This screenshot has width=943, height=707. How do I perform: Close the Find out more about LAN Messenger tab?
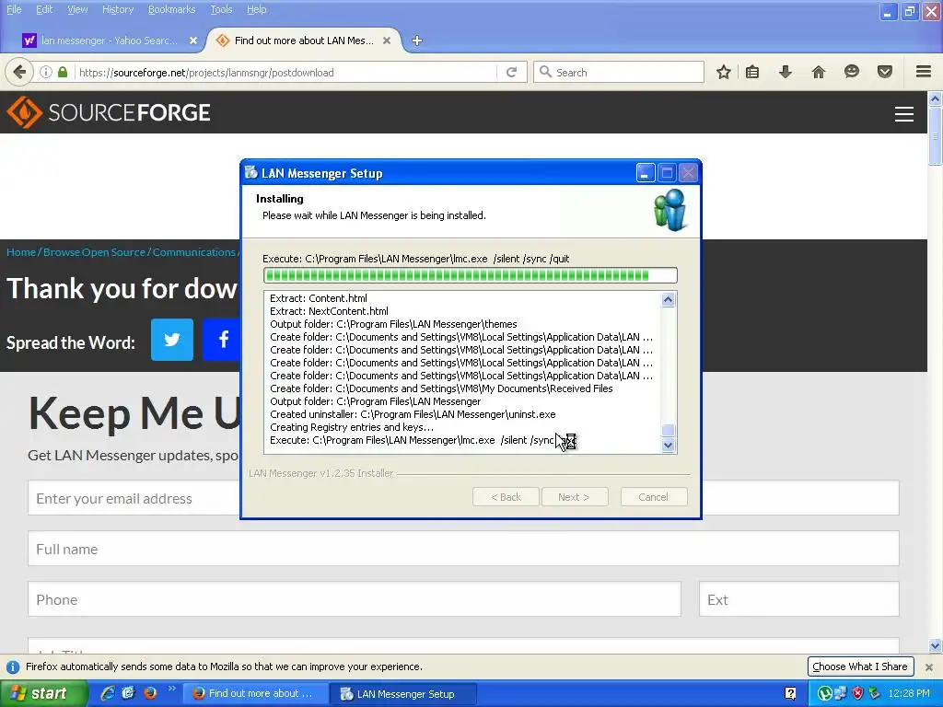click(387, 41)
